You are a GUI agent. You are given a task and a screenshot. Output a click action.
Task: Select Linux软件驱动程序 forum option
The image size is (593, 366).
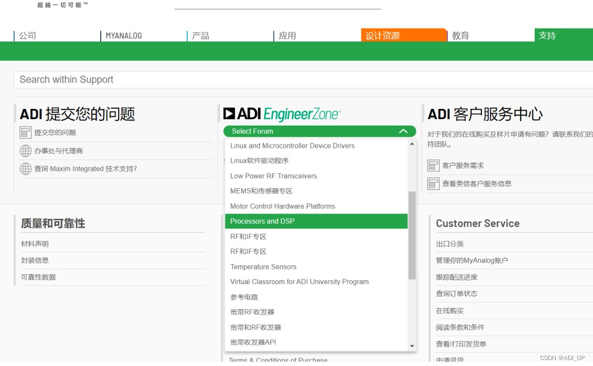point(316,161)
